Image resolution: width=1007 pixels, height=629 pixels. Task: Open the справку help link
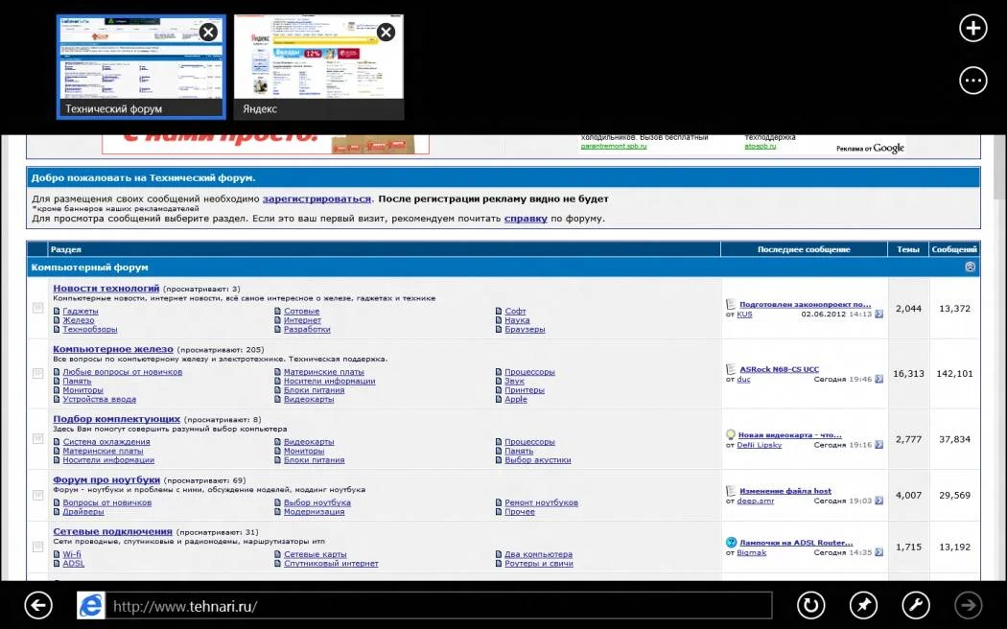point(526,219)
